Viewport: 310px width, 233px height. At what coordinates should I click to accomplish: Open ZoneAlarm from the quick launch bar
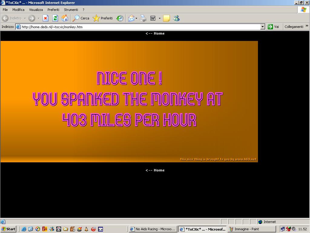45,229
